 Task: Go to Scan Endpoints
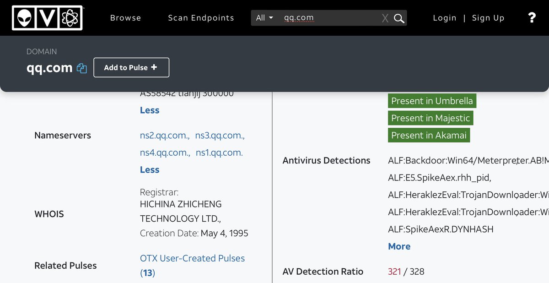coord(201,18)
